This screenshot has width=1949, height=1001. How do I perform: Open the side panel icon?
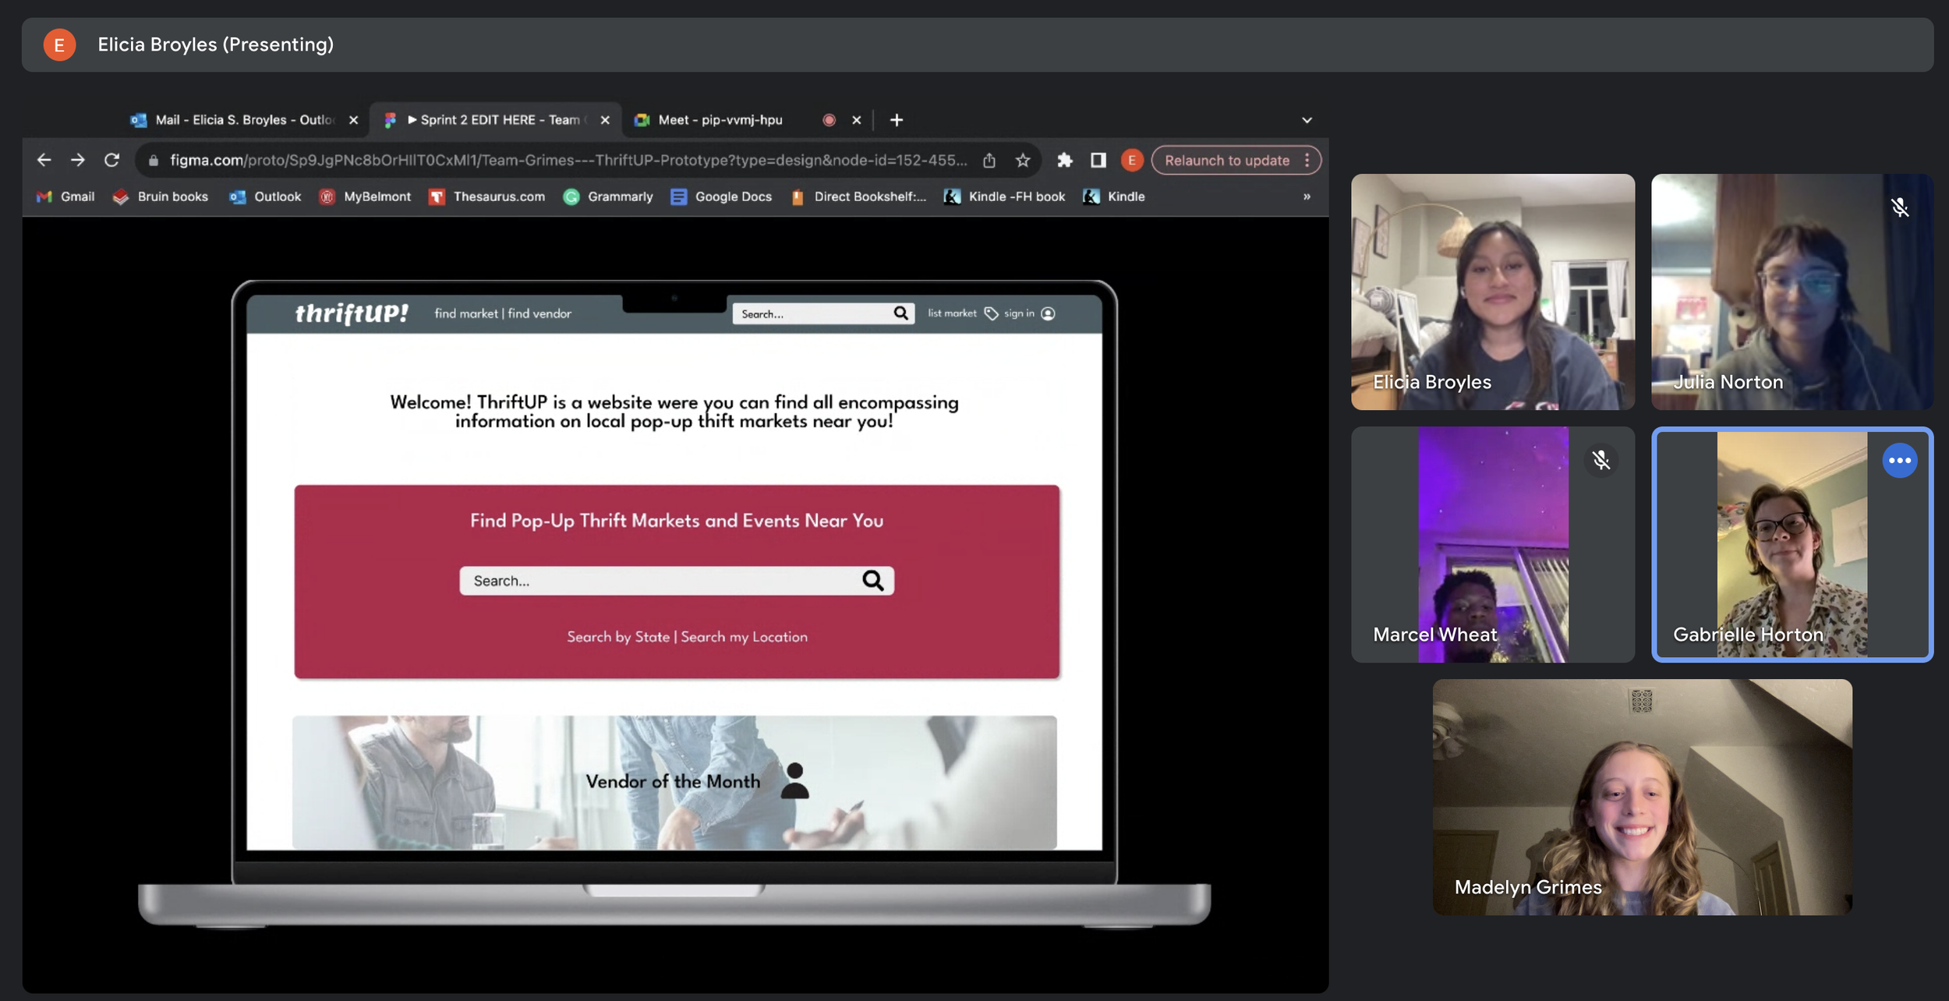[x=1098, y=160]
